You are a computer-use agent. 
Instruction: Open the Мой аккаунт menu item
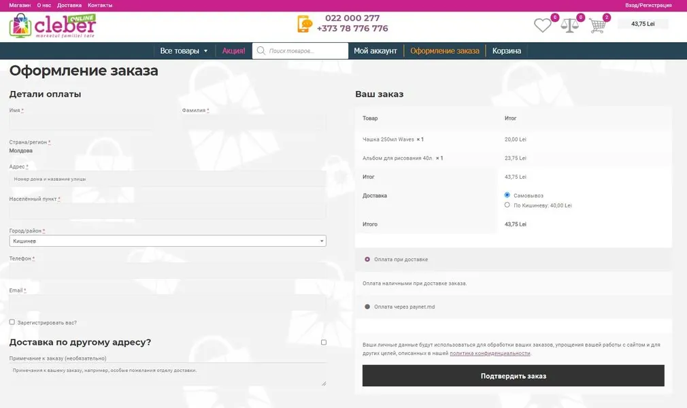[375, 51]
